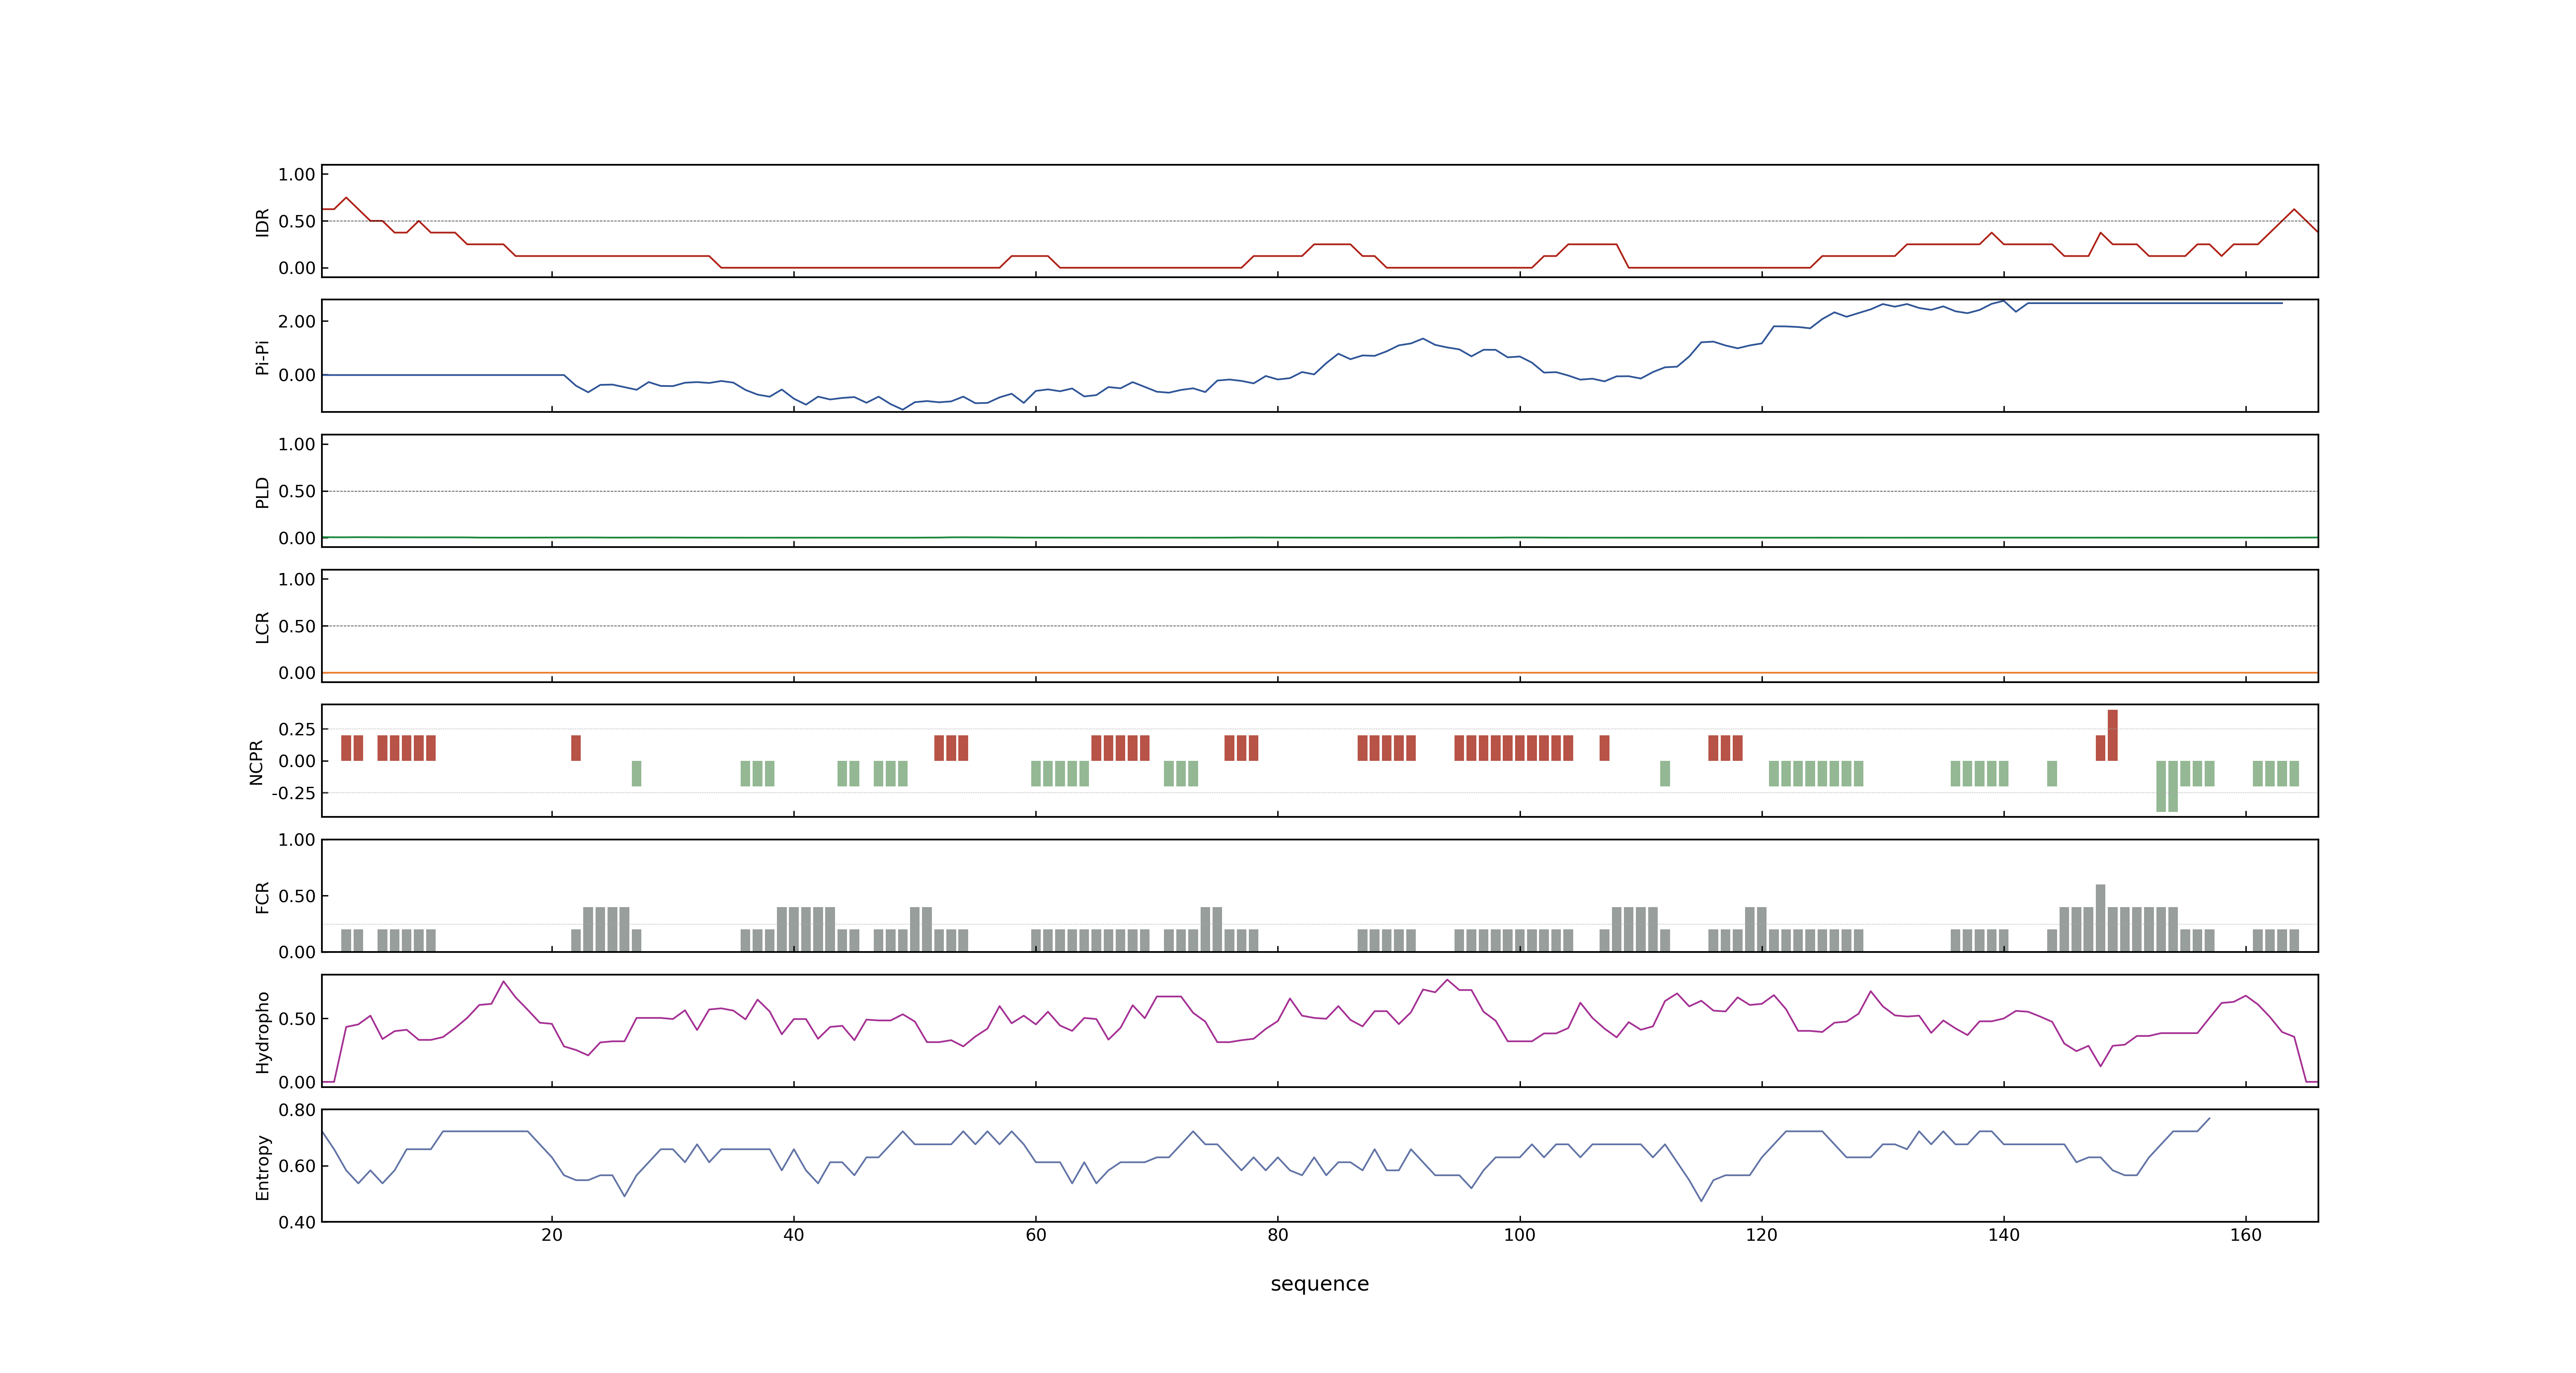Click the tallest red NCPR bar near 149
Viewport: 2576px width, 1373px height.
(2113, 735)
